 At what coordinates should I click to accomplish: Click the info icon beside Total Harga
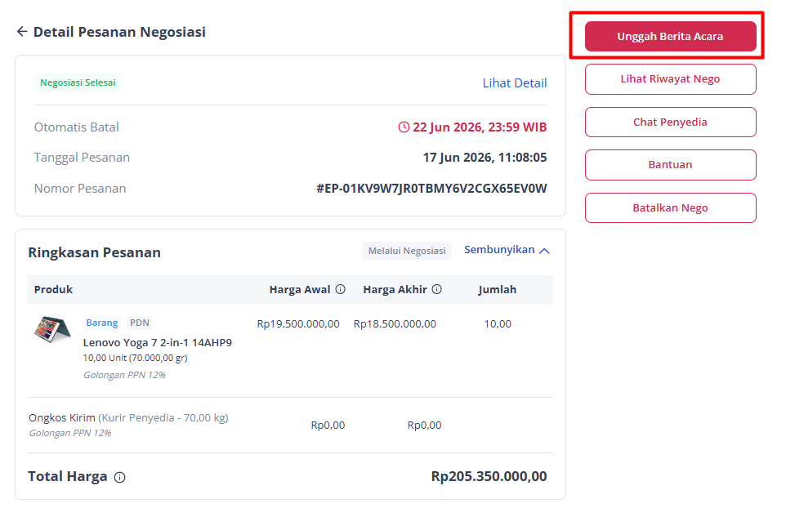click(x=120, y=477)
